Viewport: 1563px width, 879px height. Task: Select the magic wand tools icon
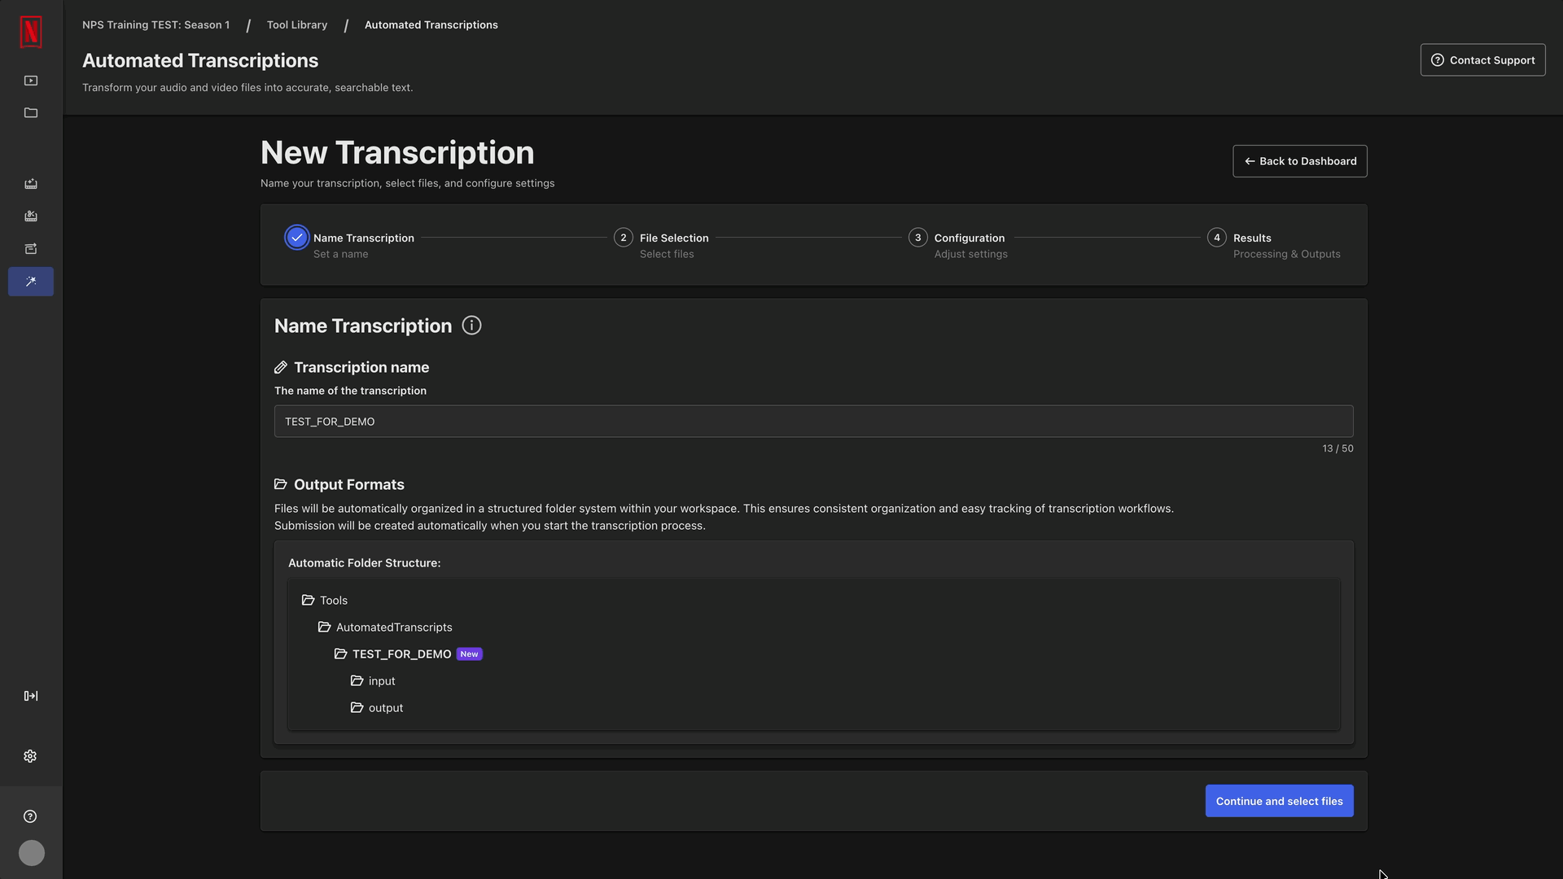[31, 282]
